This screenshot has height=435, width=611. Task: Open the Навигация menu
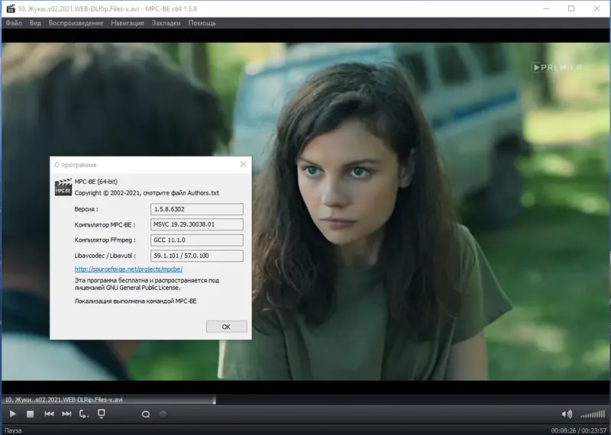(128, 23)
